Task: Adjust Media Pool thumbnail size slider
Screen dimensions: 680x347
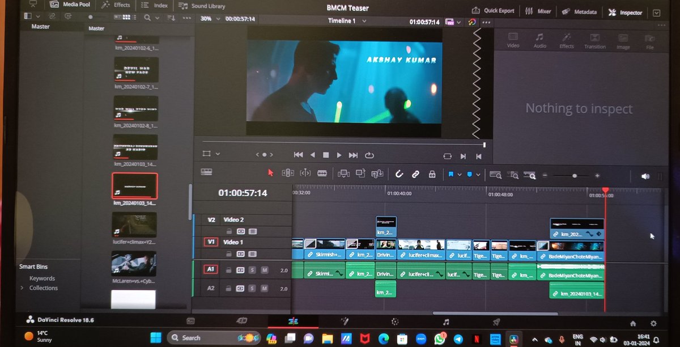Action: pyautogui.click(x=91, y=18)
